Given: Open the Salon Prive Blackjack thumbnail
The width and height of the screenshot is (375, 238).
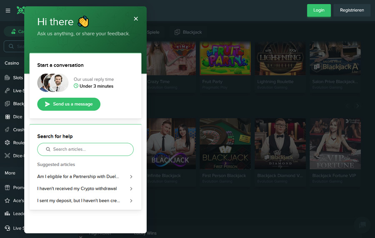Looking at the screenshot, I should pos(335,58).
